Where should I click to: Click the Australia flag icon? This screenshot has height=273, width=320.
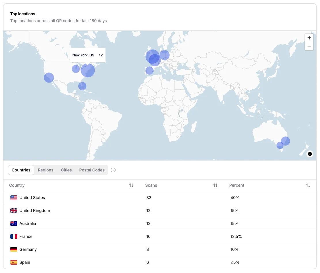(14, 224)
